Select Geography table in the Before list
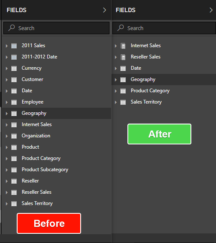 click(x=56, y=113)
